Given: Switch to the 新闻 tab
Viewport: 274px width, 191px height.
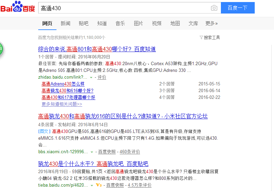Looking at the screenshot, I should pyautogui.click(x=65, y=23).
